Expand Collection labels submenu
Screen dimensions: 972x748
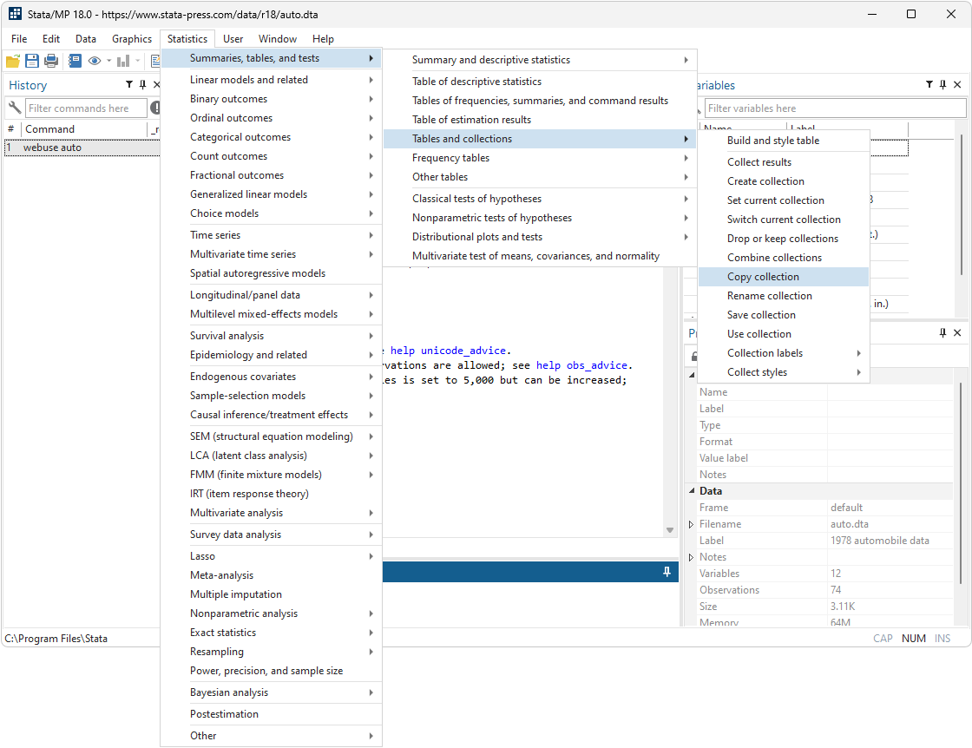pyautogui.click(x=784, y=353)
